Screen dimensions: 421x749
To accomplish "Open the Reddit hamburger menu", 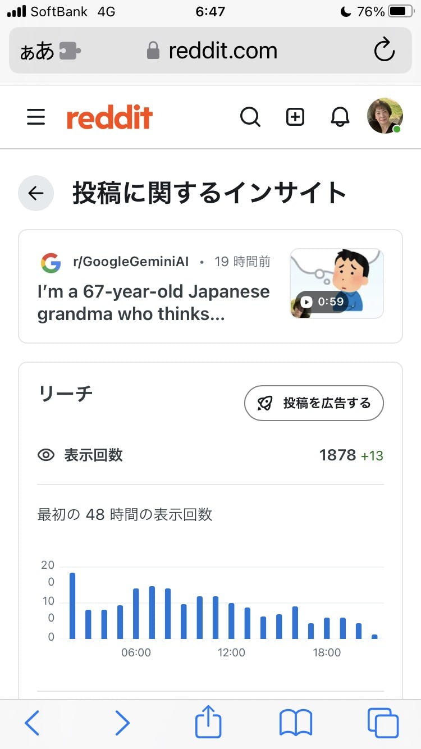I will tap(36, 117).
